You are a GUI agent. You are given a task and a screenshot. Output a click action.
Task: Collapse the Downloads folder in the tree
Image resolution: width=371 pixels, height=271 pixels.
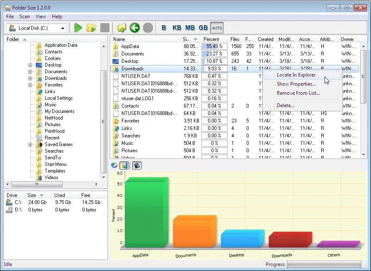[x=29, y=78]
